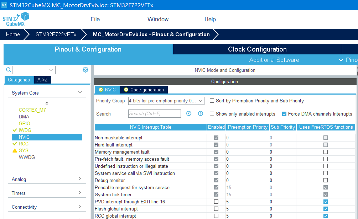The height and width of the screenshot is (219, 358).
Task: Select the NVIC configuration tab
Action: click(107, 90)
